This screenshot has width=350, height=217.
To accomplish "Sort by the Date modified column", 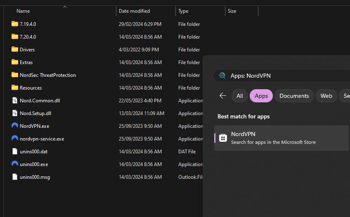I will pyautogui.click(x=134, y=11).
